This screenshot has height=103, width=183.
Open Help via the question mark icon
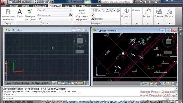pyautogui.click(x=156, y=2)
